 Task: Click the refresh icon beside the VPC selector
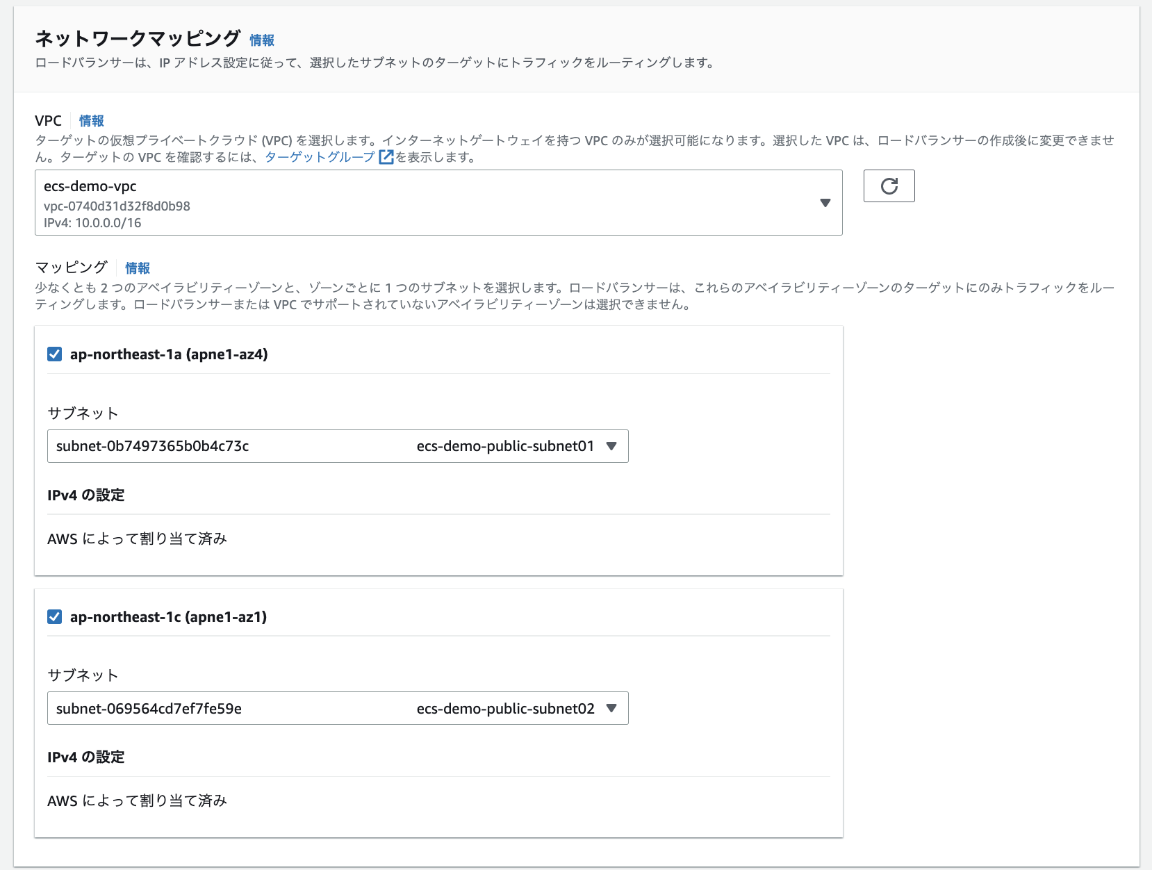(889, 186)
